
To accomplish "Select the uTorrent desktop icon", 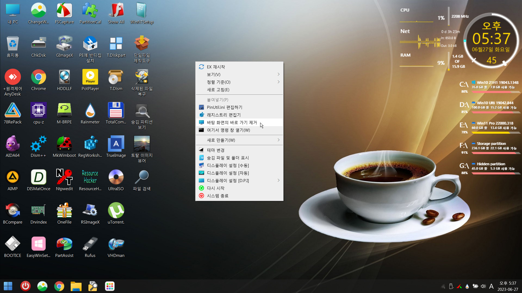I will [x=116, y=214].
